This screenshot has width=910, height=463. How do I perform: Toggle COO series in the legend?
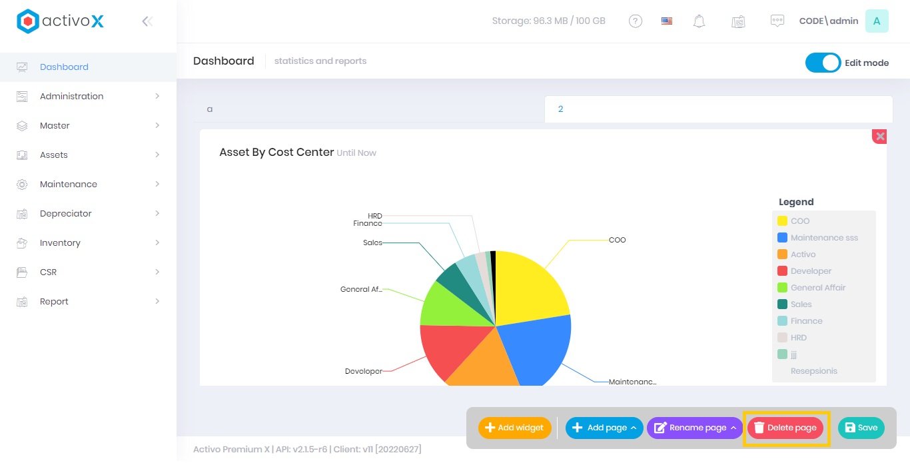point(800,221)
